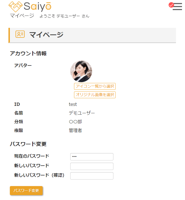Image resolution: width=185 pixels, height=200 pixels.
Task: Click the 権限 value 管理者
Action: pos(75,130)
